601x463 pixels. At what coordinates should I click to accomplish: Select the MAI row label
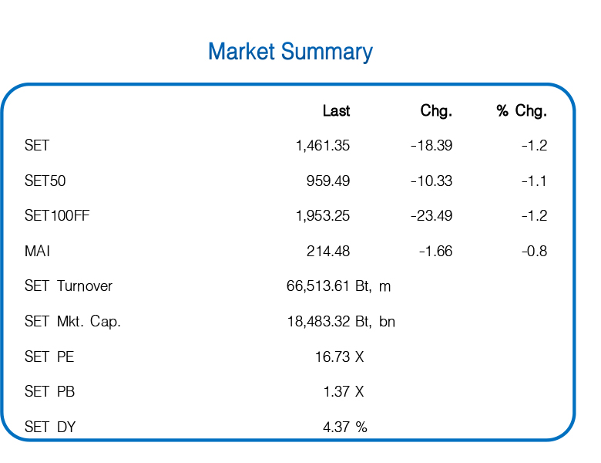37,251
